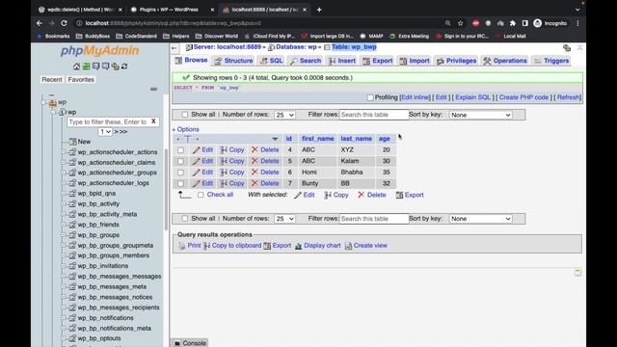
Task: Open the Export tab
Action: pyautogui.click(x=378, y=61)
